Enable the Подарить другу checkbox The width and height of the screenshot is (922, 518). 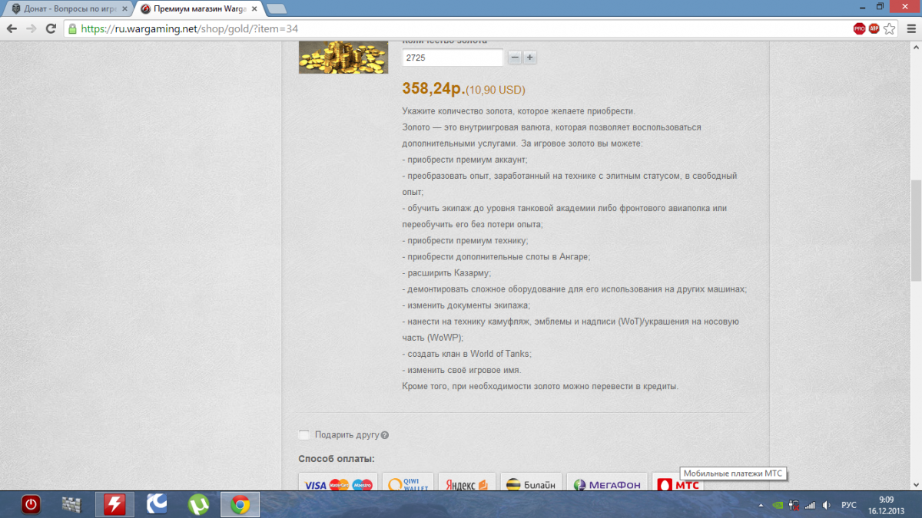[x=304, y=435]
